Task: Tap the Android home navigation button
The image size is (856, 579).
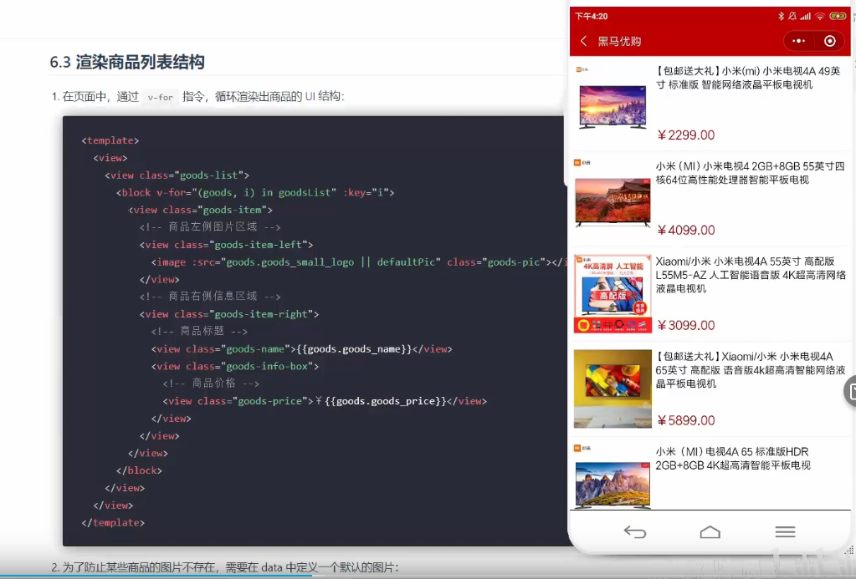Action: click(x=710, y=531)
